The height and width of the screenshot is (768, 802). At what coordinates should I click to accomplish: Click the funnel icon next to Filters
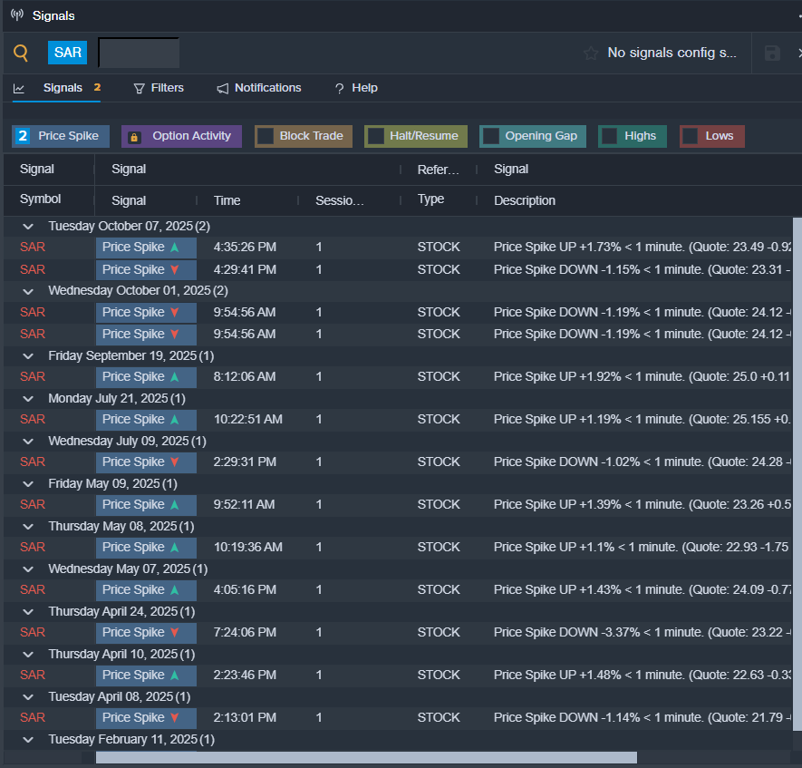[x=139, y=88]
